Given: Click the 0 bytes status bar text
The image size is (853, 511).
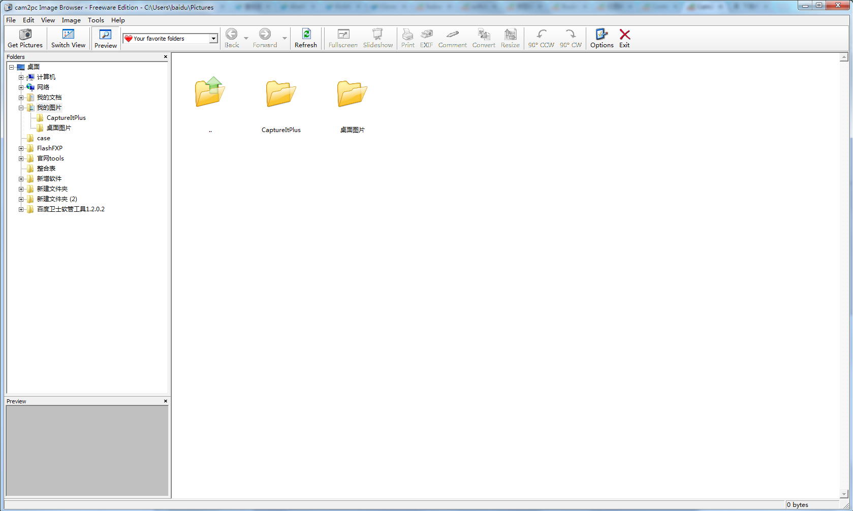Looking at the screenshot, I should [798, 505].
